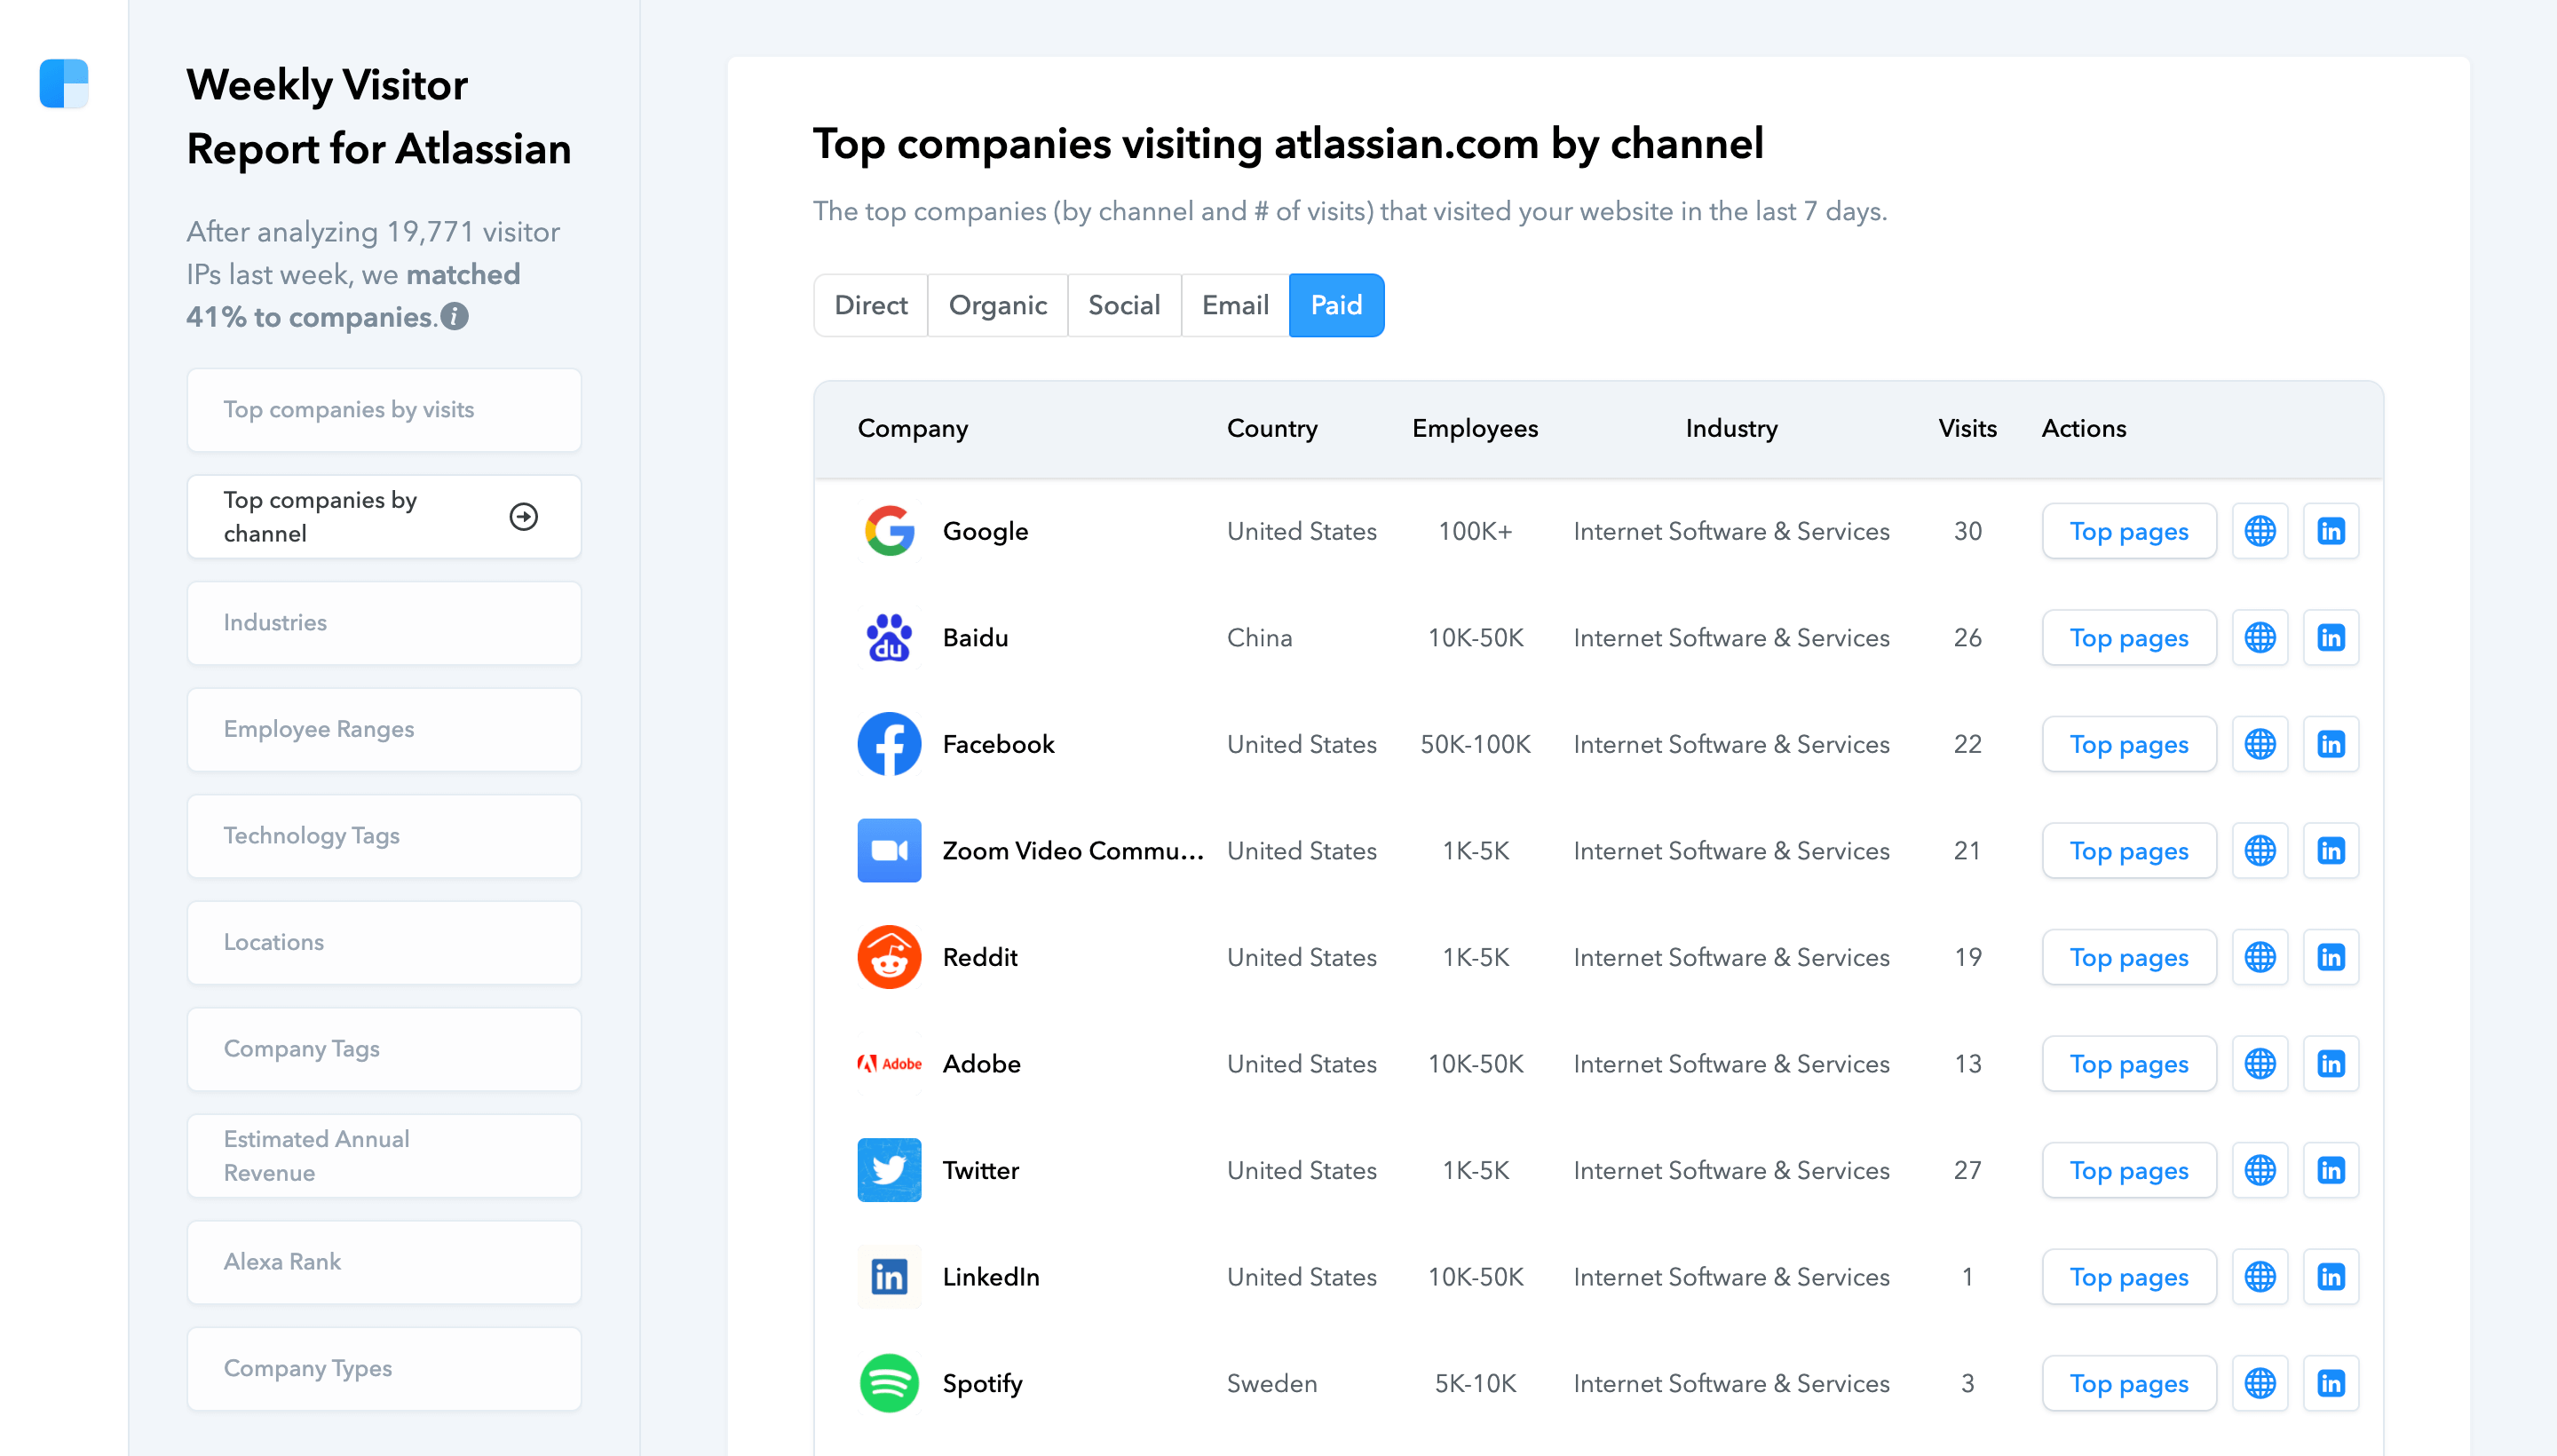Click the globe icon for Reddit
The width and height of the screenshot is (2557, 1456).
coord(2260,957)
